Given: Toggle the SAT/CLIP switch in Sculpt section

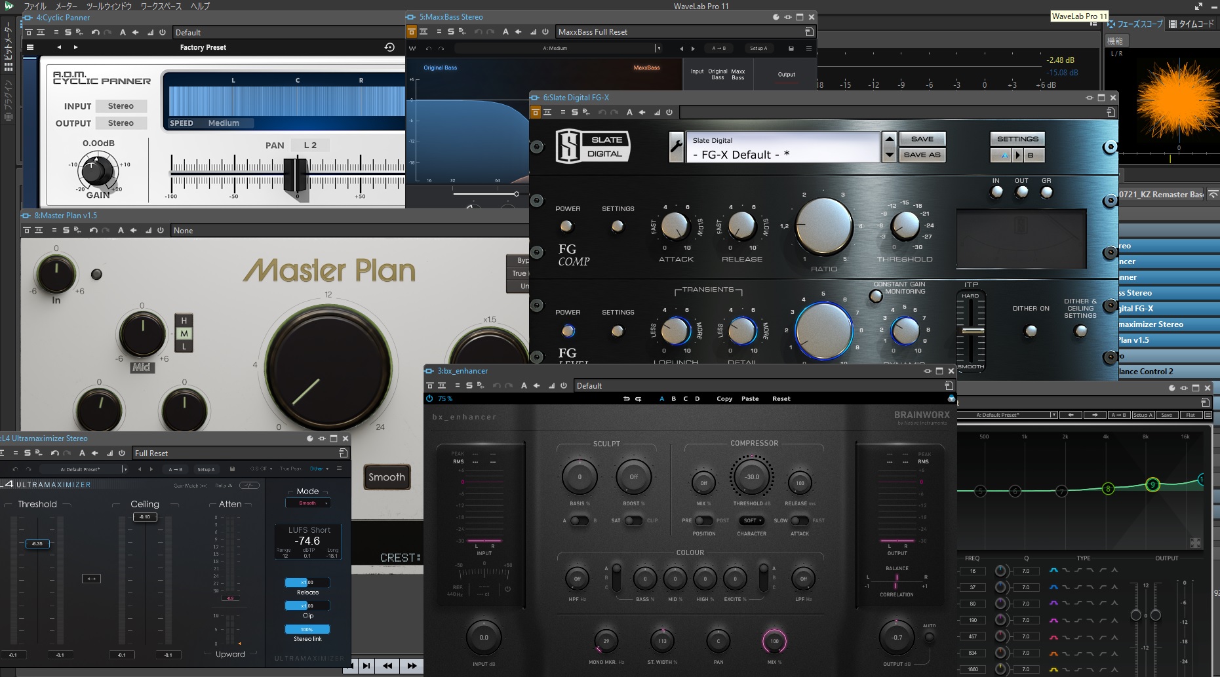Looking at the screenshot, I should (633, 520).
